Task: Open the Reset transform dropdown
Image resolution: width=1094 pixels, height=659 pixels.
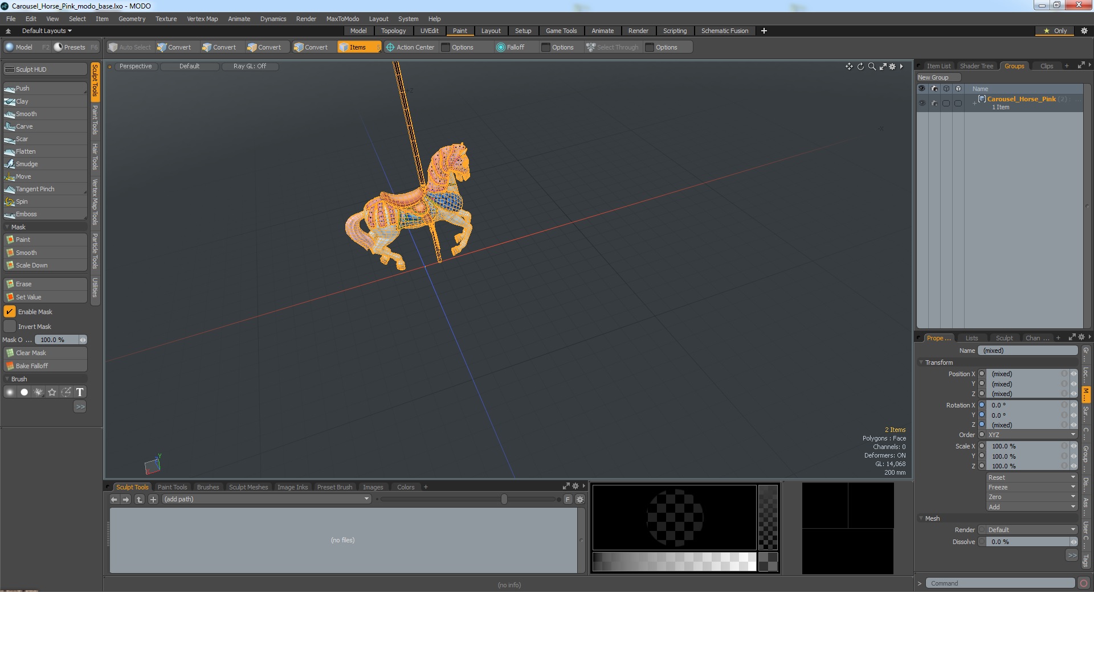Action: [1032, 477]
